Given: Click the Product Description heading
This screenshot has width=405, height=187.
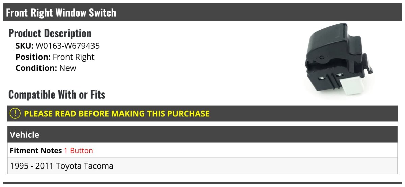Looking at the screenshot, I should (50, 33).
